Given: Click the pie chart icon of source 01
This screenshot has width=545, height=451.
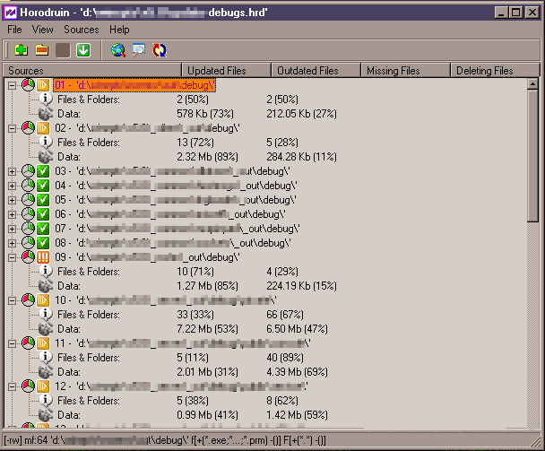Looking at the screenshot, I should pyautogui.click(x=28, y=85).
